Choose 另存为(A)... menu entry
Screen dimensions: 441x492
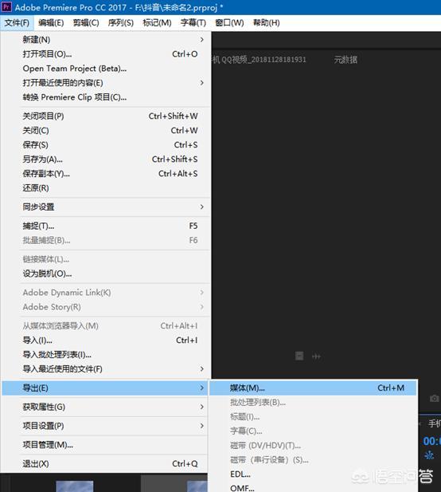pyautogui.click(x=105, y=159)
